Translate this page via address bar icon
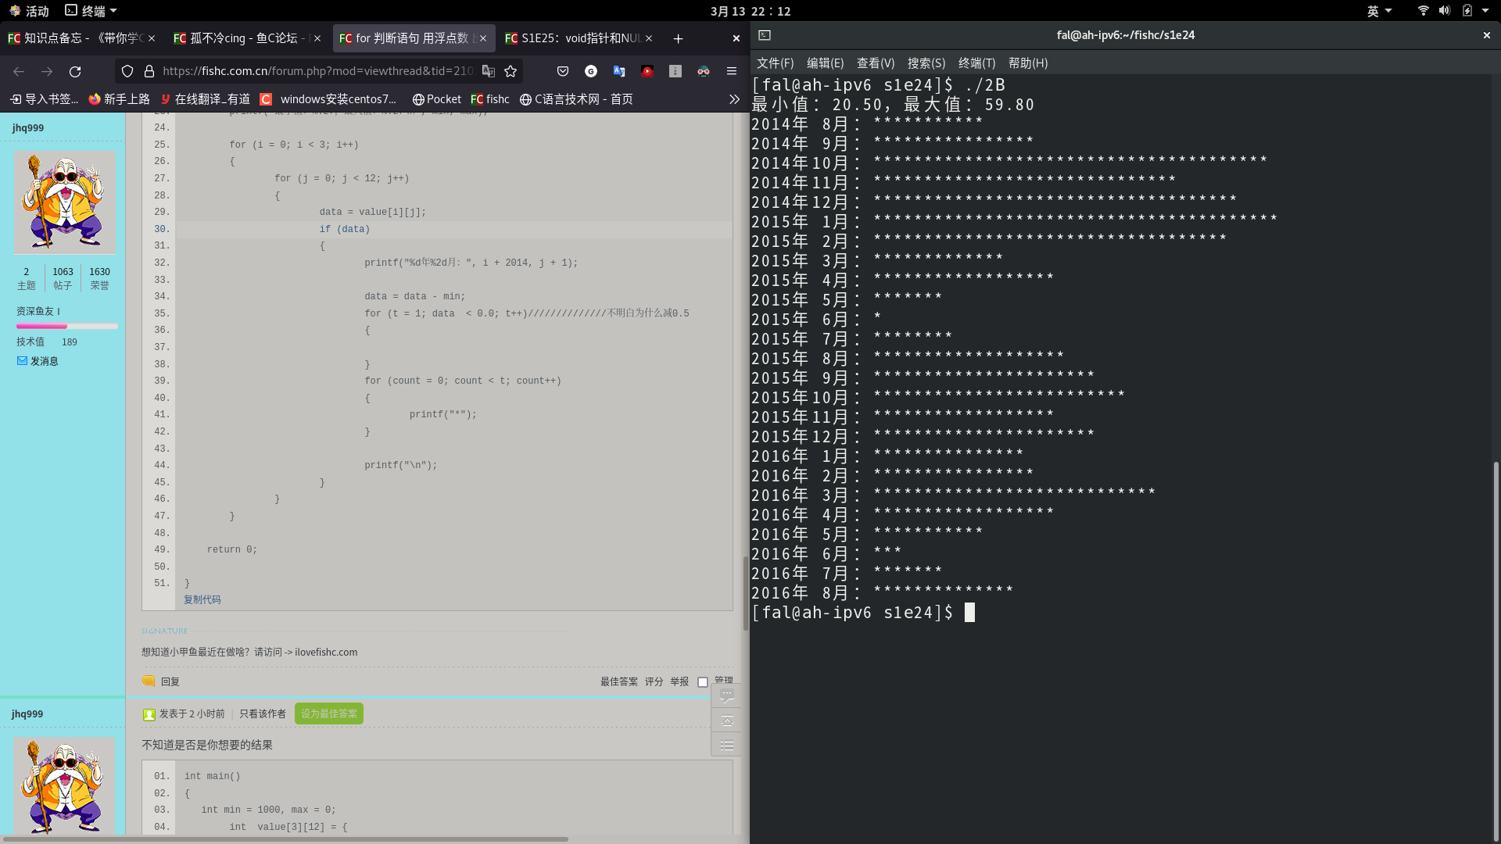The width and height of the screenshot is (1501, 844). pos(489,71)
